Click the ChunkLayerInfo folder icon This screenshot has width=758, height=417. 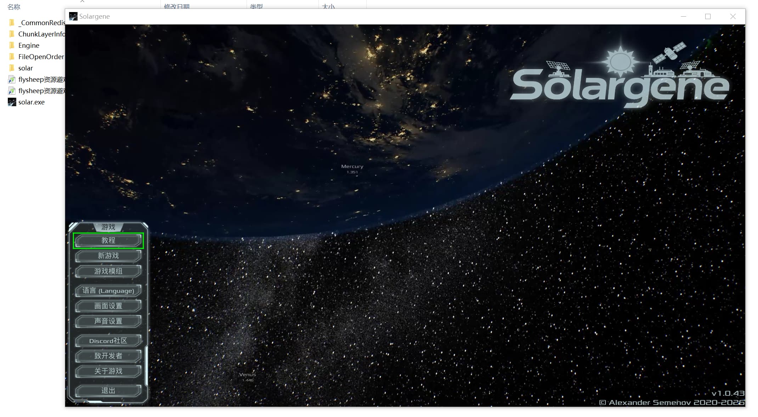point(12,34)
